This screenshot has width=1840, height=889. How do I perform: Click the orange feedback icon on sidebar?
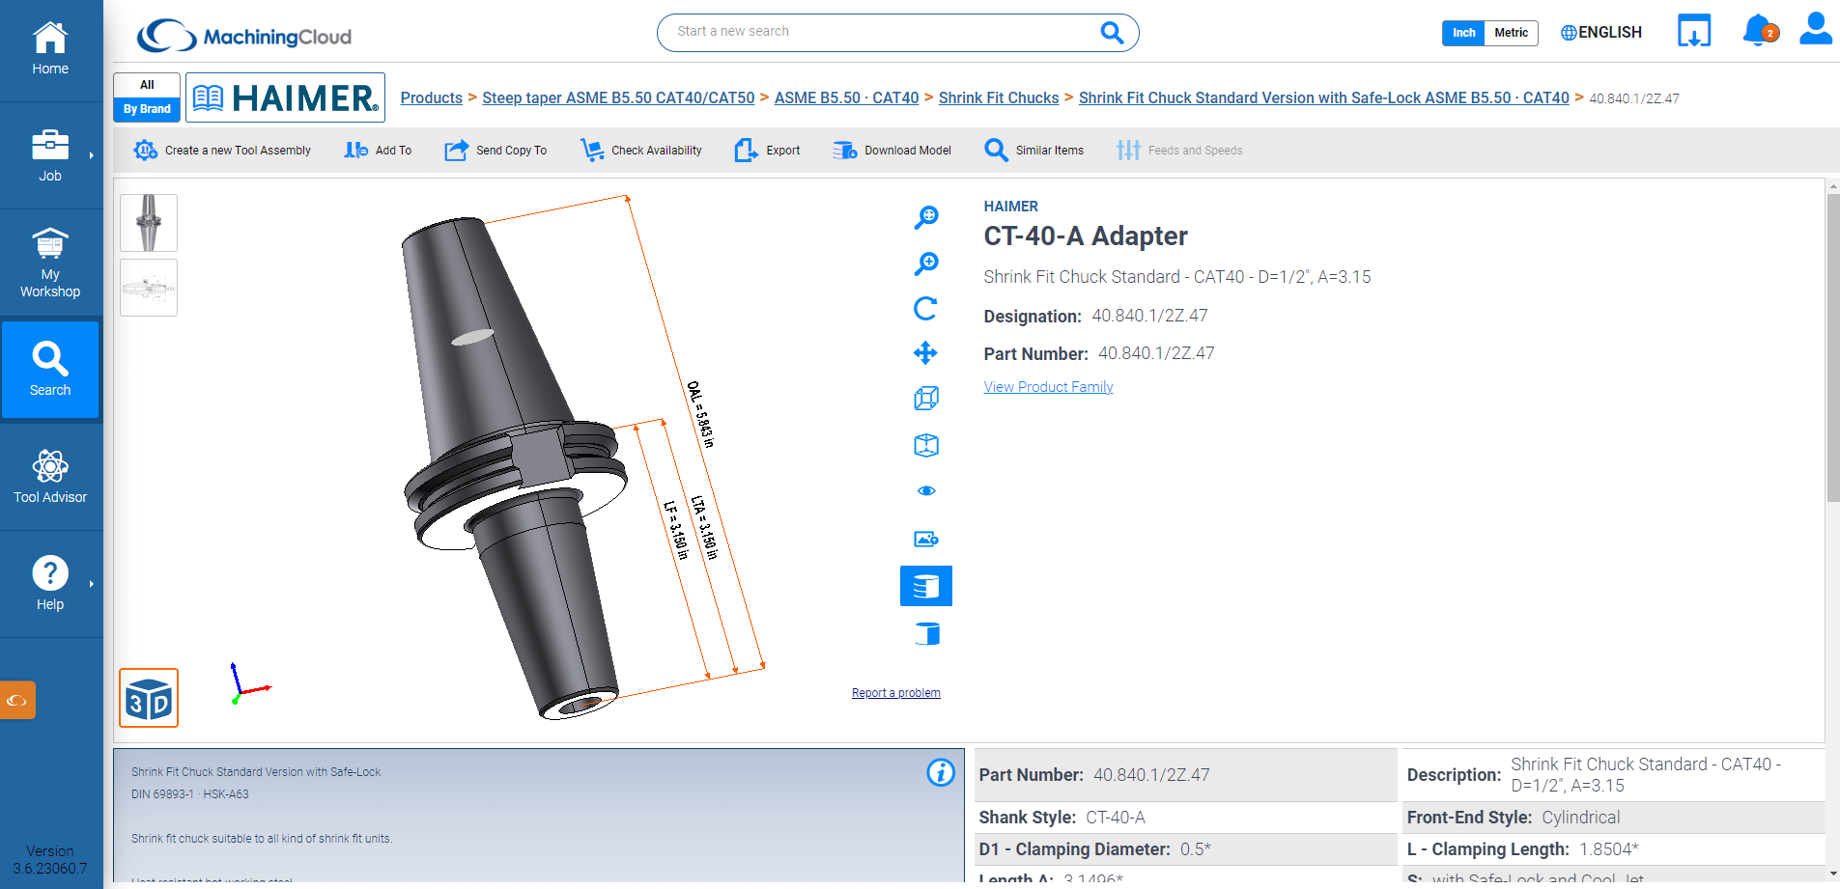pos(17,701)
